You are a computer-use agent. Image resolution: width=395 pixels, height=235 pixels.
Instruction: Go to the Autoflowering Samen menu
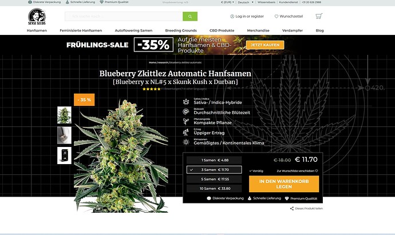click(x=133, y=30)
